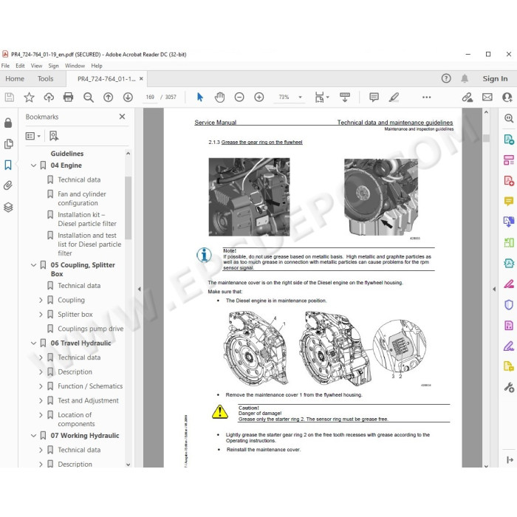This screenshot has height=517, width=517.
Task: Show more tools ellipsis
Action: click(426, 97)
